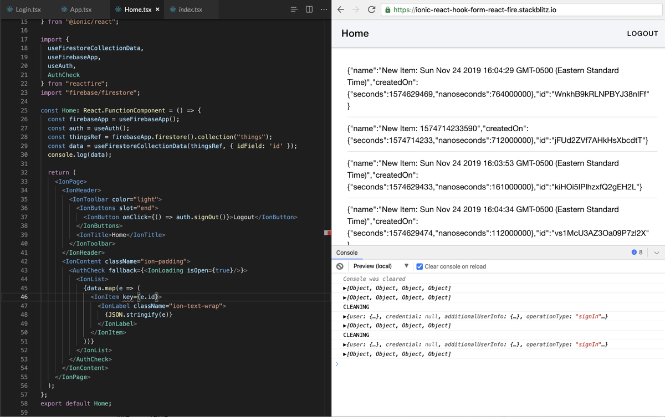Click 'key={e.id}' on line 46
The width and height of the screenshot is (665, 417).
[x=140, y=297]
